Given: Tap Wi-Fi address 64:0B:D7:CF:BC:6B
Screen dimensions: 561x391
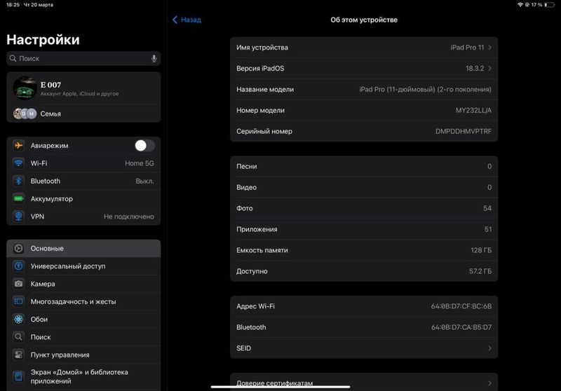Looking at the screenshot, I should click(461, 306).
